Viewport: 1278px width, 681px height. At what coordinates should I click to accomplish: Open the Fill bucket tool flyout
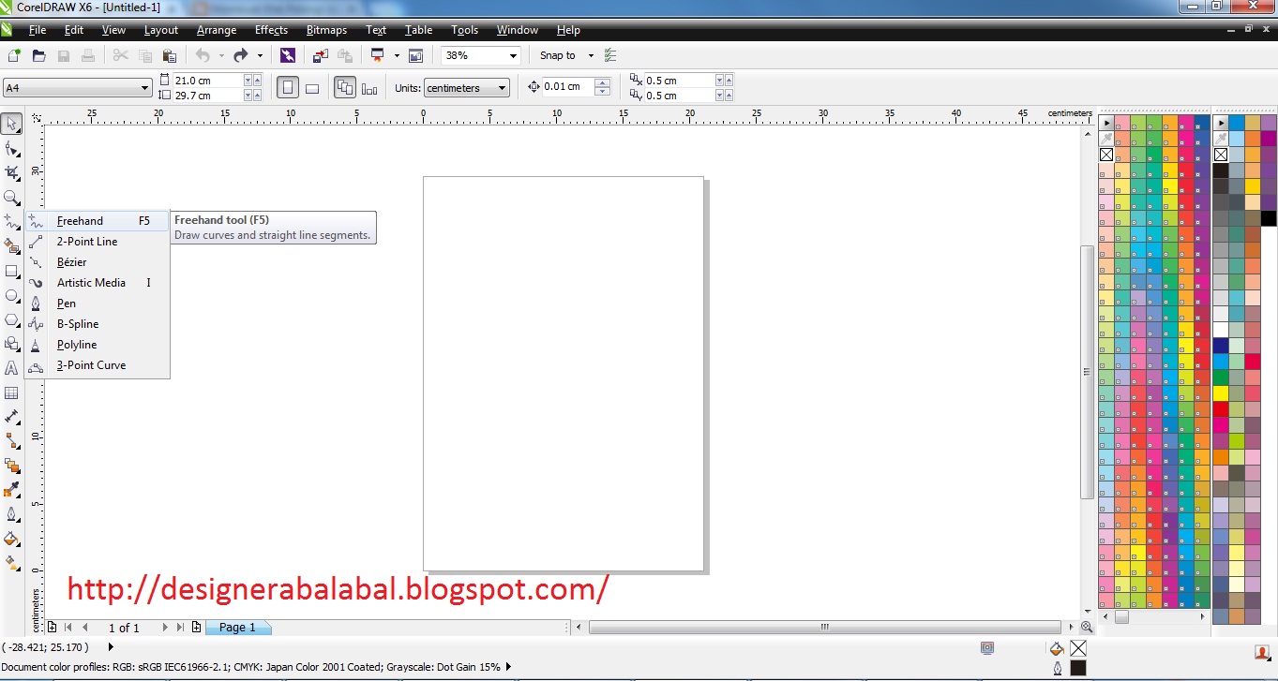12,539
